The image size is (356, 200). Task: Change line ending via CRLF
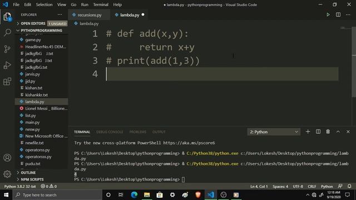click(311, 187)
